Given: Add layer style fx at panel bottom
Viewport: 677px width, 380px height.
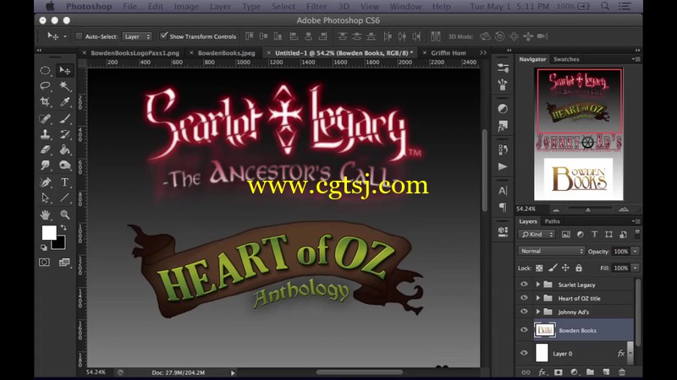Looking at the screenshot, I should [x=542, y=372].
